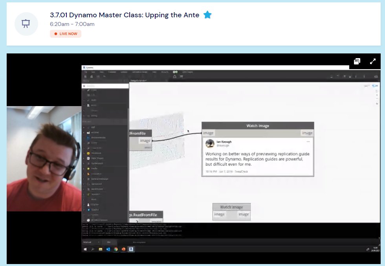Click the Firefly package icon
Viewport: 385px width, 266px height.
(88, 169)
